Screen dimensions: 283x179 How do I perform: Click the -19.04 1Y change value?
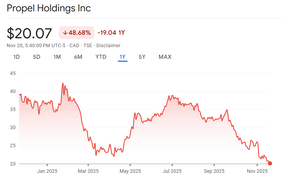tap(111, 33)
